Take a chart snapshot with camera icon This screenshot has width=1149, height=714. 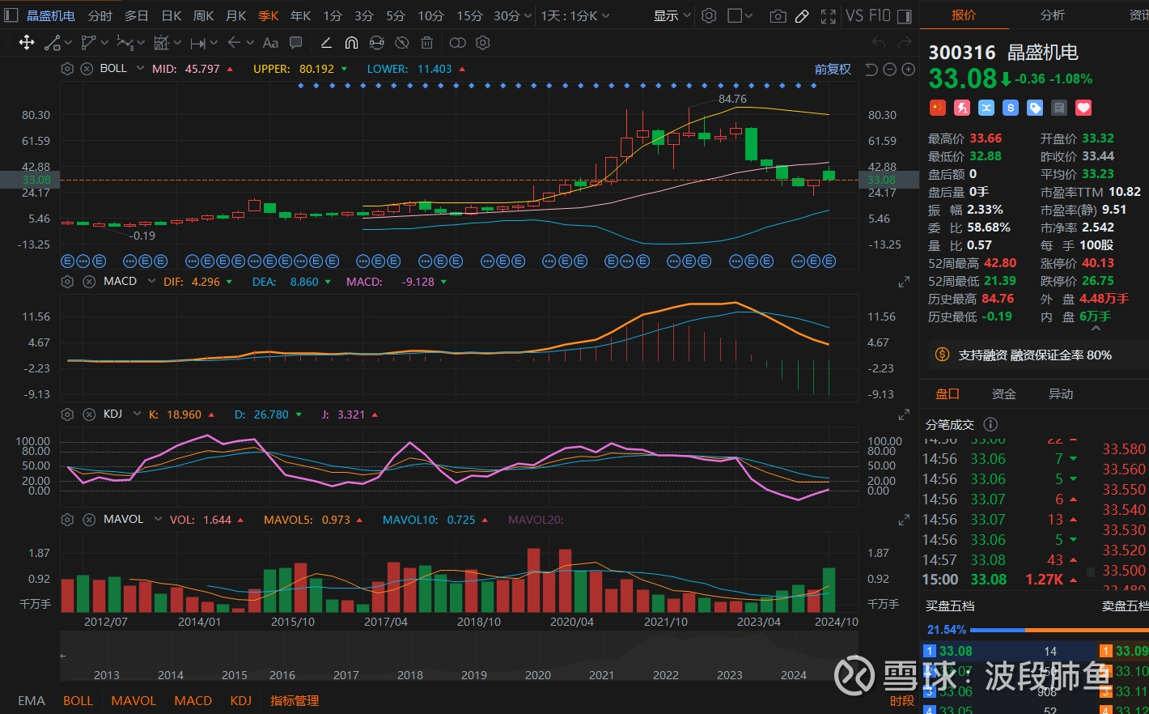[x=778, y=16]
